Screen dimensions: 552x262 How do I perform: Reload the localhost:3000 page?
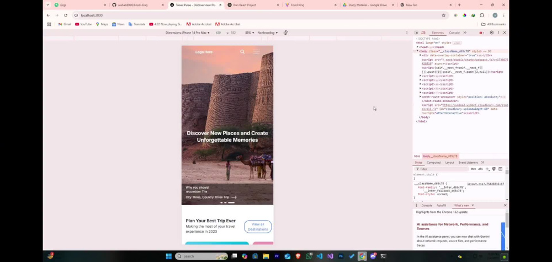[66, 15]
